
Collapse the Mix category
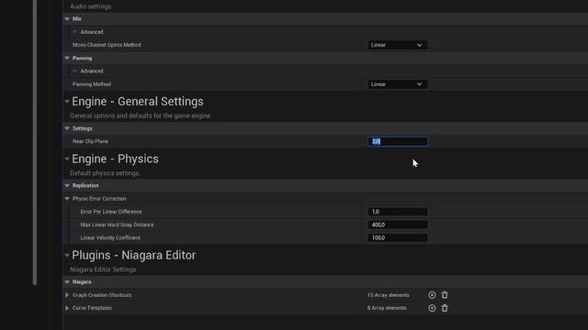point(67,18)
